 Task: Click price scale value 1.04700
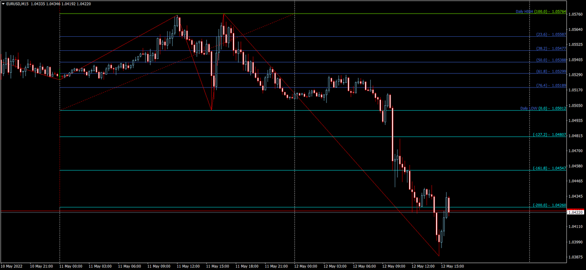point(576,151)
